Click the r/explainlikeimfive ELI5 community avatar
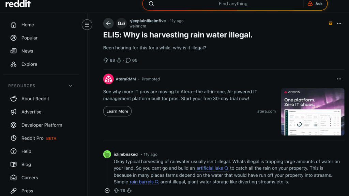The width and height of the screenshot is (349, 196). (121, 23)
